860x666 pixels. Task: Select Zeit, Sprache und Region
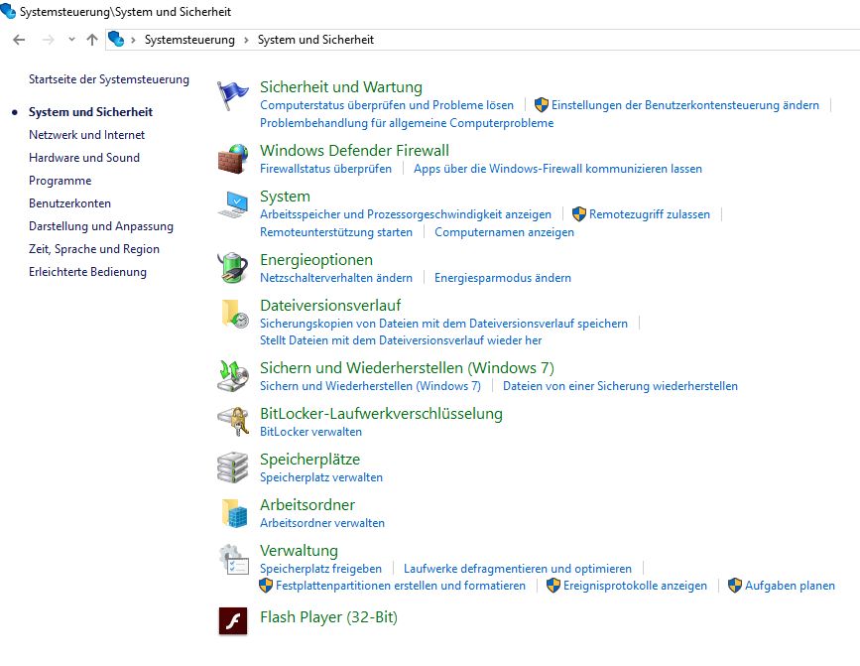pos(94,249)
